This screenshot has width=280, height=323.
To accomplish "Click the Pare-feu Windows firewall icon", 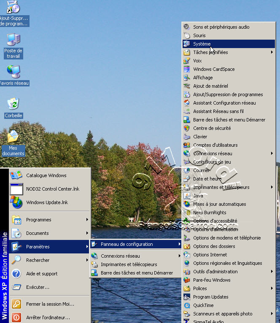I will pos(187,280).
